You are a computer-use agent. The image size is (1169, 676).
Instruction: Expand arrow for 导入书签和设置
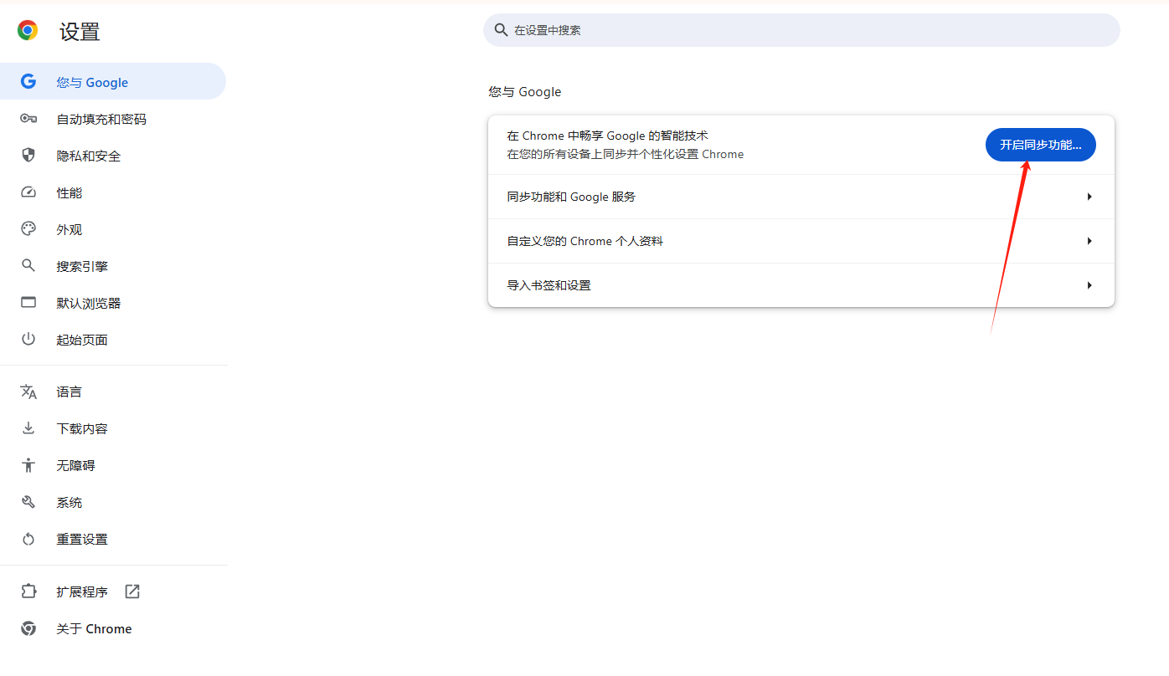1089,285
